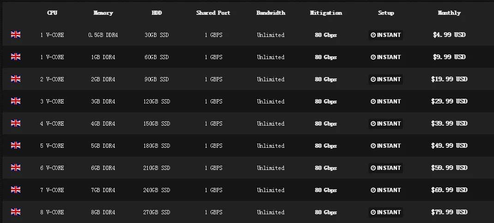This screenshot has height=223, width=494.
Task: Choose the $69.99 USD monthly price
Action: coord(449,190)
